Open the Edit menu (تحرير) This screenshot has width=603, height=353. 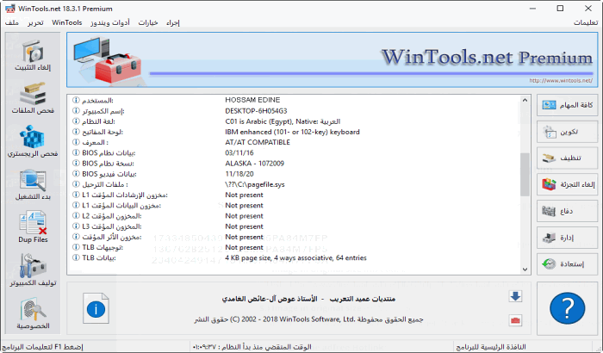pyautogui.click(x=35, y=22)
